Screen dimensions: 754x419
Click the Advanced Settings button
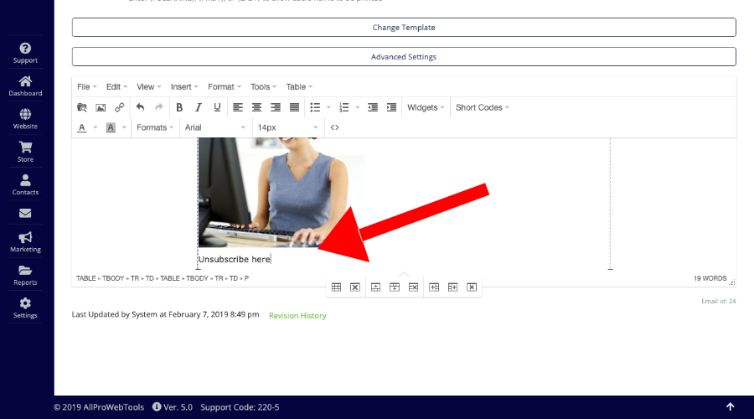click(x=404, y=57)
